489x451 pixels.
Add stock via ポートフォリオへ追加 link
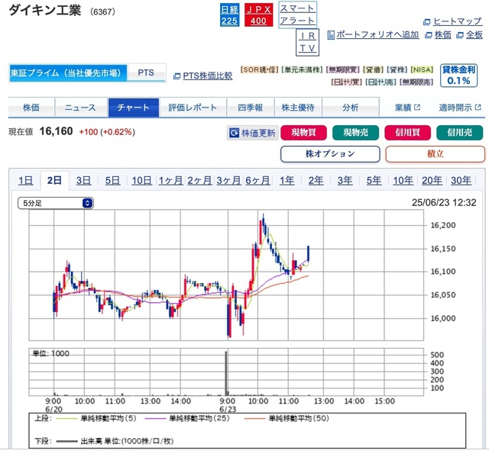click(377, 34)
